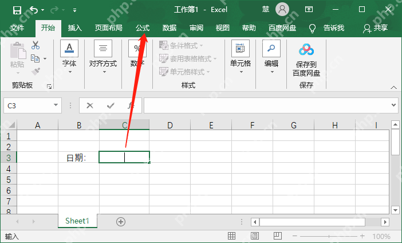Click the Save icon in quick access toolbar
The height and width of the screenshot is (243, 402).
coord(17,10)
